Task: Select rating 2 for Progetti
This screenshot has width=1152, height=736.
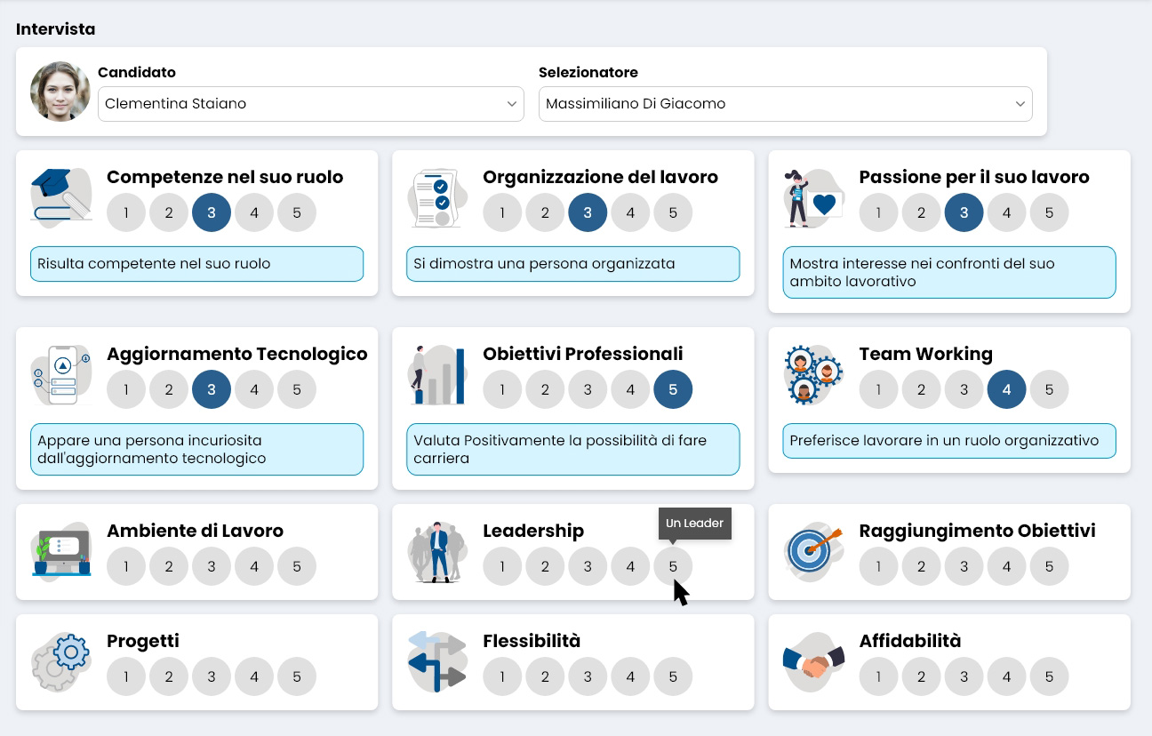Action: (x=168, y=676)
